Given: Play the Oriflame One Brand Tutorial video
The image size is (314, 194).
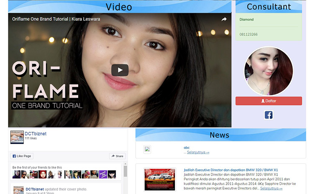Looking at the screenshot, I should (120, 70).
